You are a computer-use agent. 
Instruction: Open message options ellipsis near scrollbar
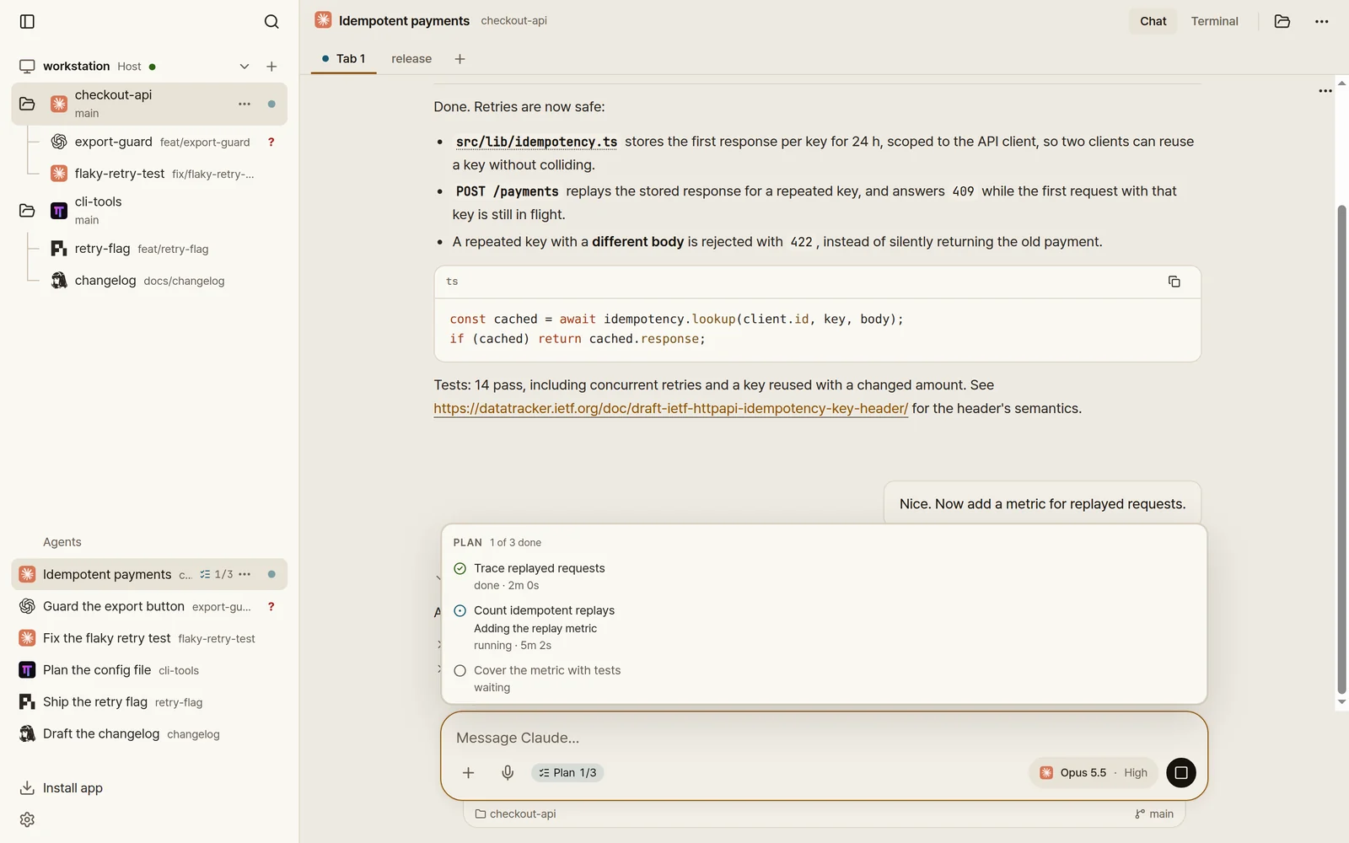tap(1325, 91)
